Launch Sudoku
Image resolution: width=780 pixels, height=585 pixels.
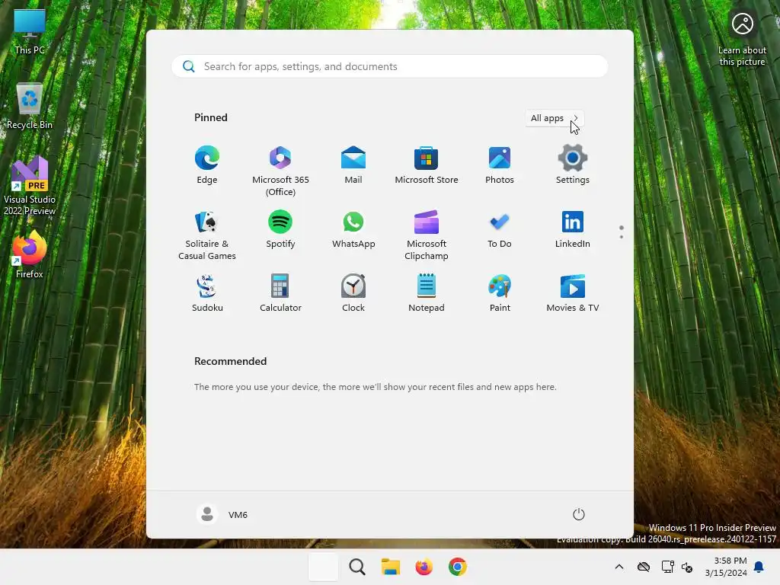[207, 293]
